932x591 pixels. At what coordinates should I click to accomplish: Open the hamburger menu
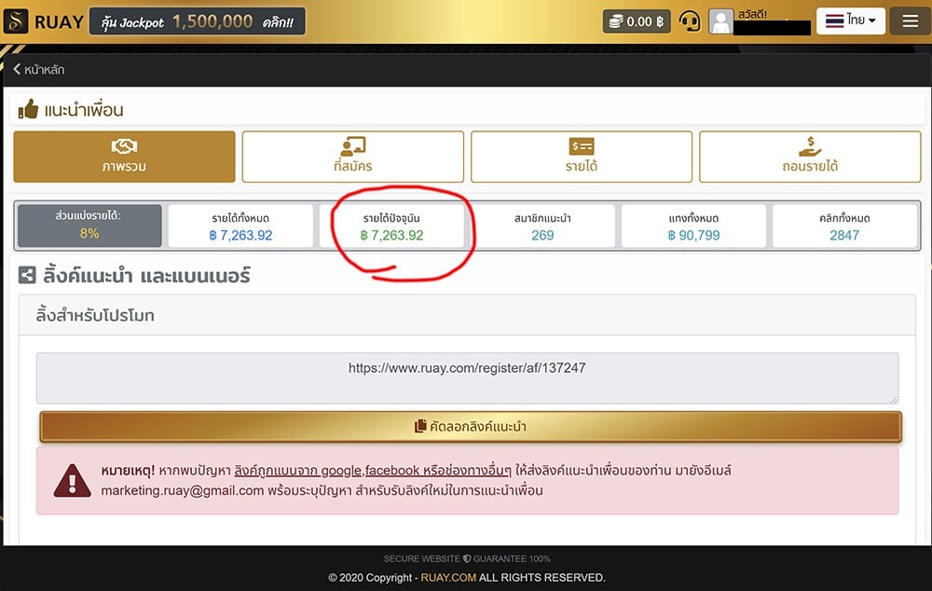coord(910,21)
